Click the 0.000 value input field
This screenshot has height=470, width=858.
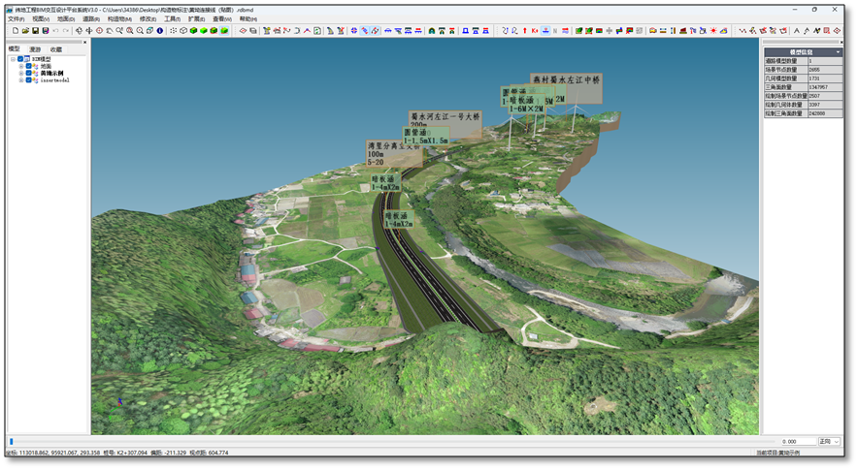tap(798, 442)
